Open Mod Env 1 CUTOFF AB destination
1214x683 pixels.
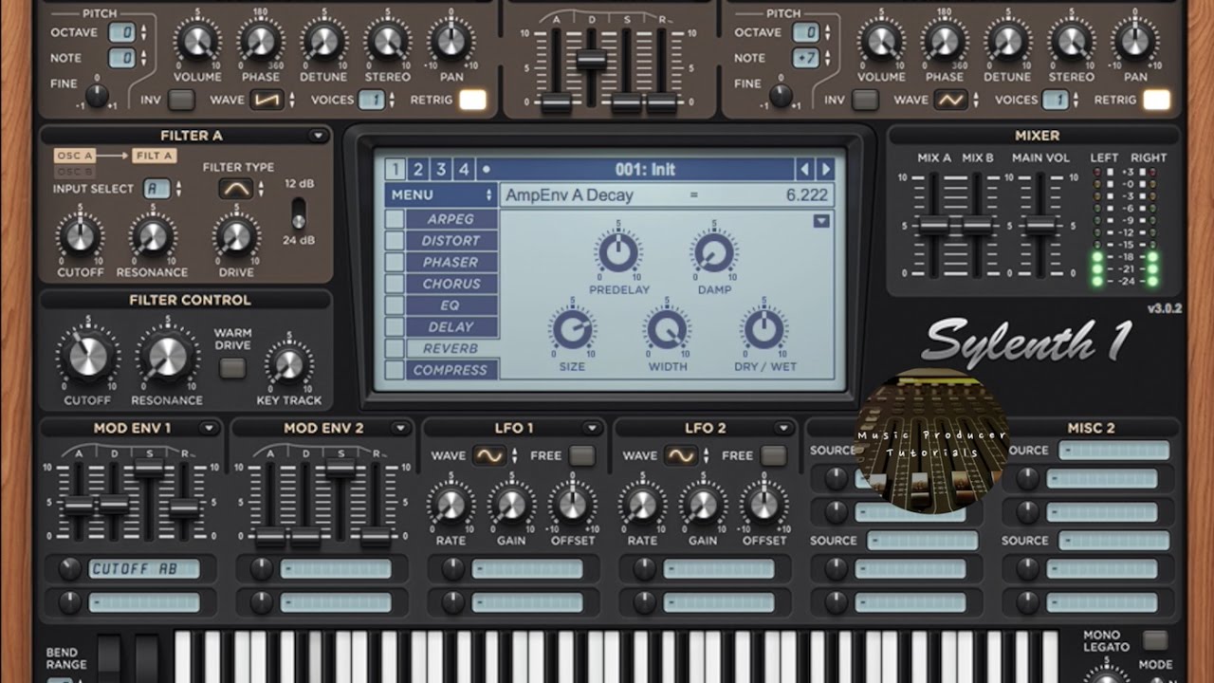click(x=144, y=569)
